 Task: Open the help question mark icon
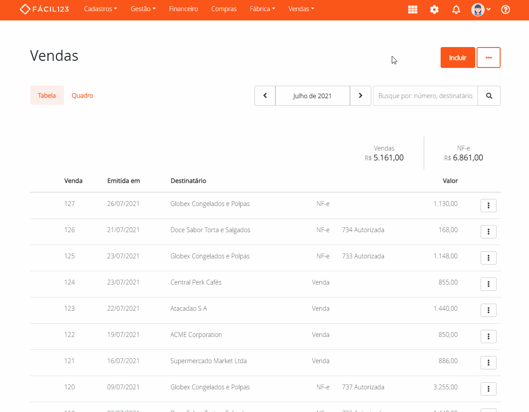(505, 9)
